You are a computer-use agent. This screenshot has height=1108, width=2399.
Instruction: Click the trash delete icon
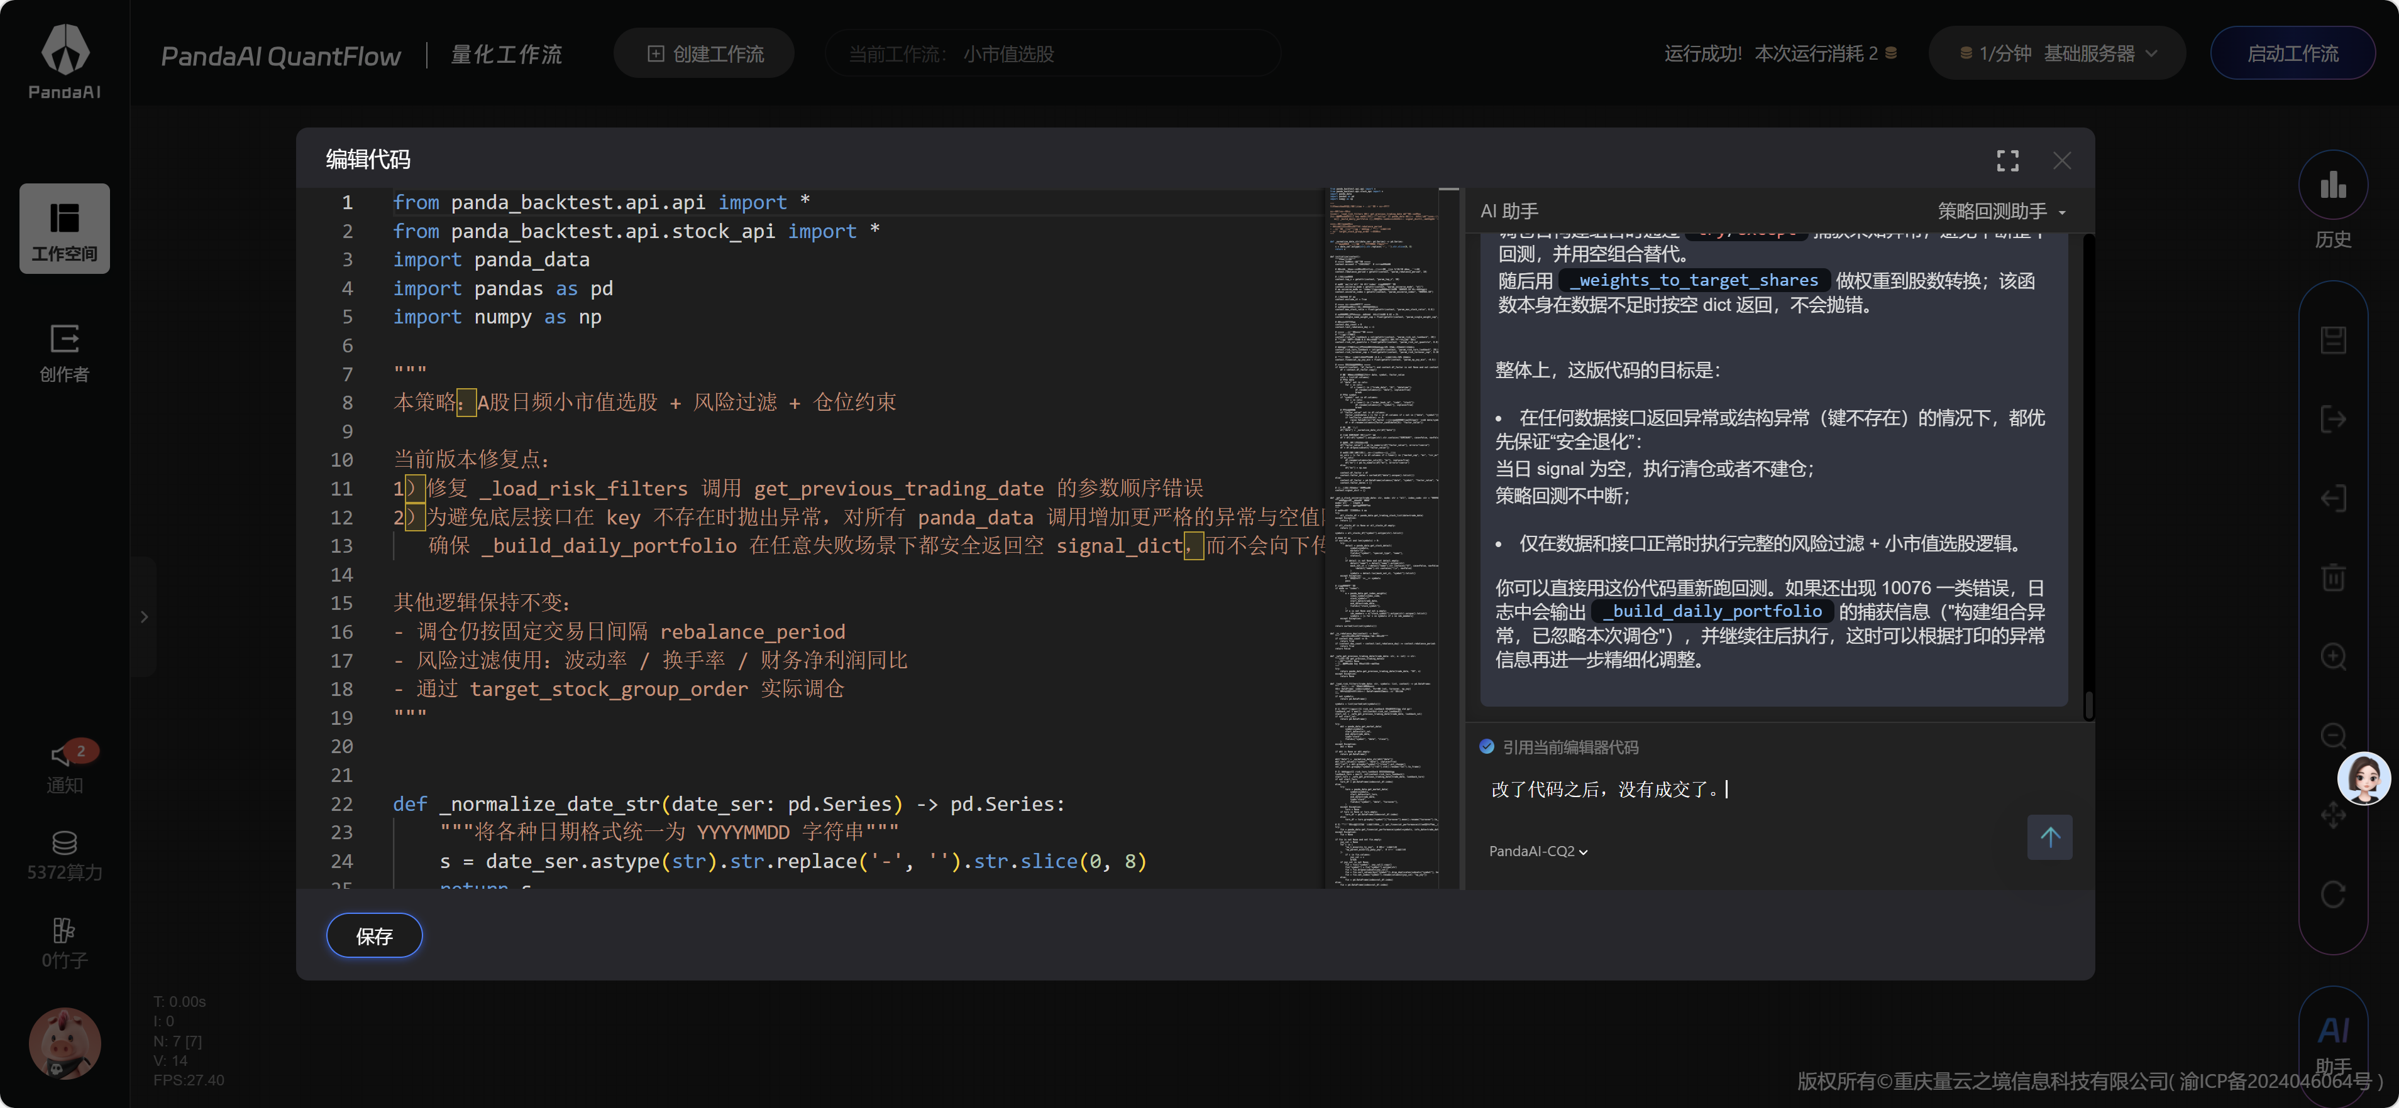[x=2333, y=577]
